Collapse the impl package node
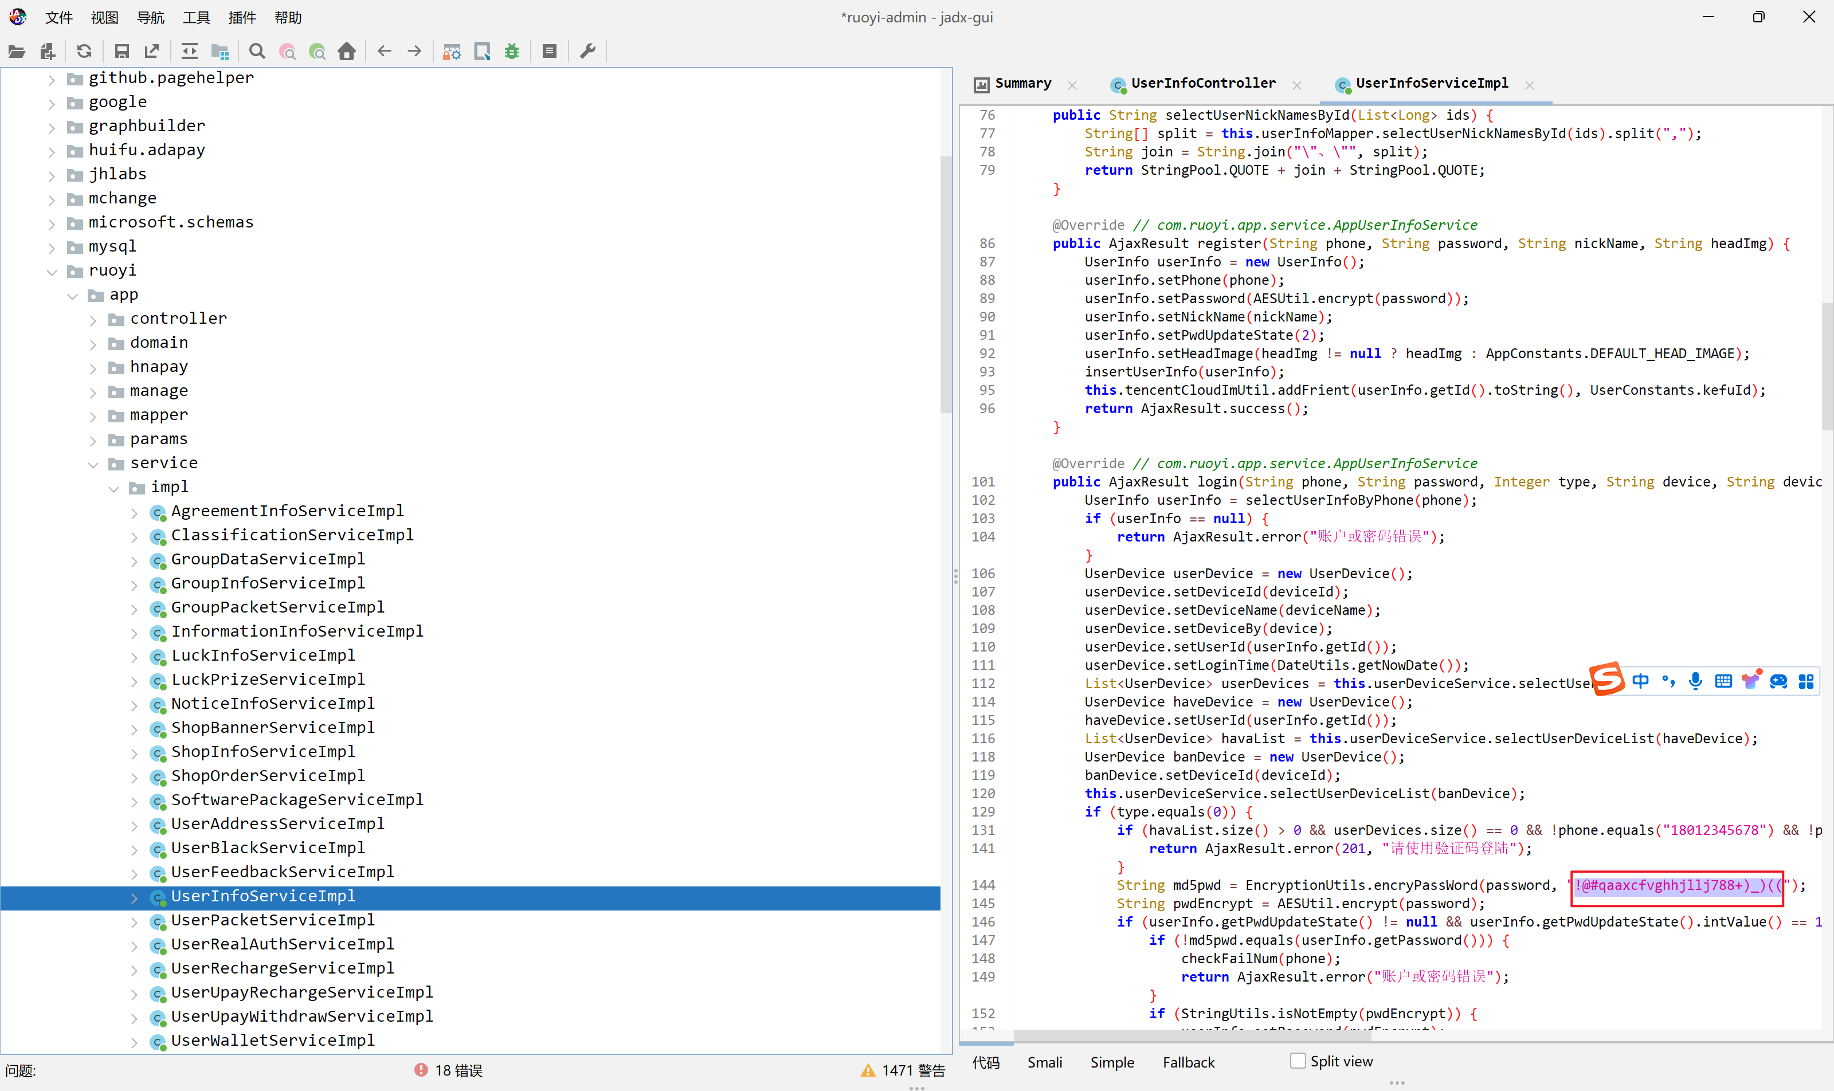Screen dimensions: 1834x1091 point(113,488)
